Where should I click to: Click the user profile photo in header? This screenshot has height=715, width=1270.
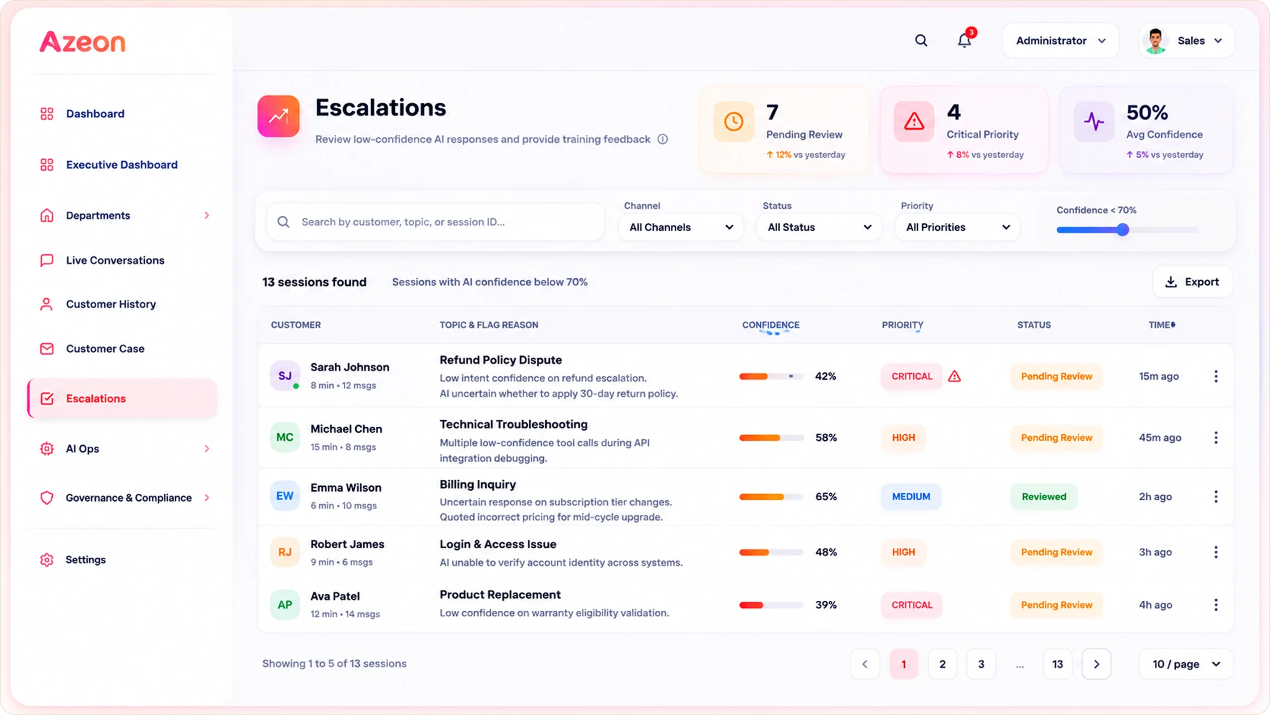(x=1155, y=41)
